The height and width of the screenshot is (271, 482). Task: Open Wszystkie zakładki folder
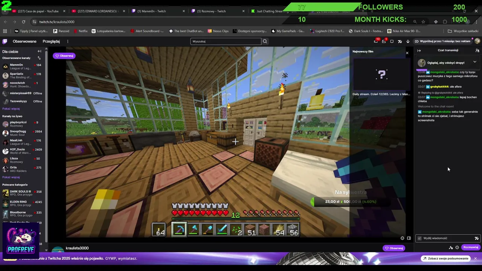tap(463, 31)
